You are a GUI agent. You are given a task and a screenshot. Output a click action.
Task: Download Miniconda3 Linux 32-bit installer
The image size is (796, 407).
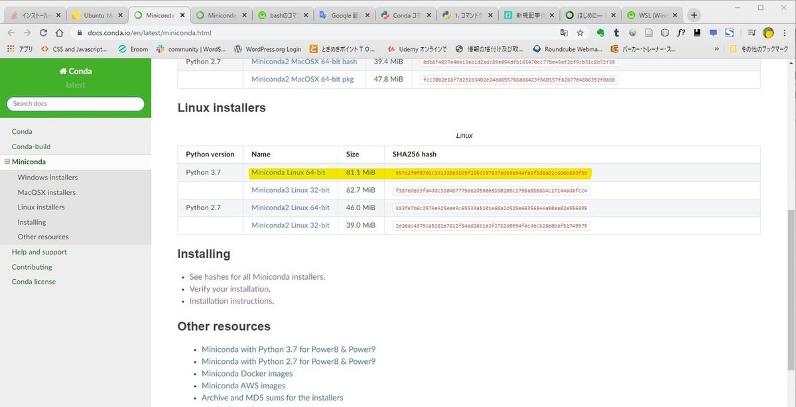(x=291, y=190)
